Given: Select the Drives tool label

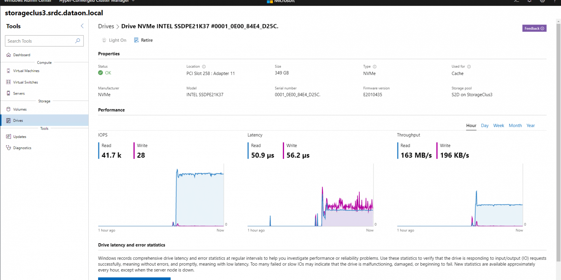Looking at the screenshot, I should click(18, 120).
